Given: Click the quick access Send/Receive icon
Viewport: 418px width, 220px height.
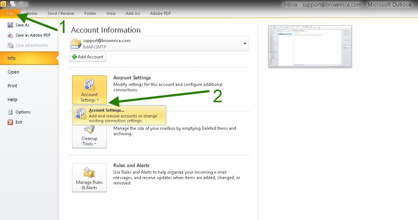Looking at the screenshot, I should [13, 4].
